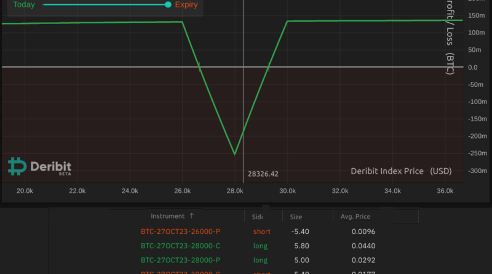The height and width of the screenshot is (274, 492).
Task: Click the average price 0.0440 cell
Action: 363,244
